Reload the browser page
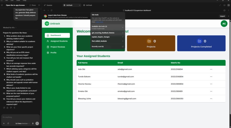 [52, 10]
